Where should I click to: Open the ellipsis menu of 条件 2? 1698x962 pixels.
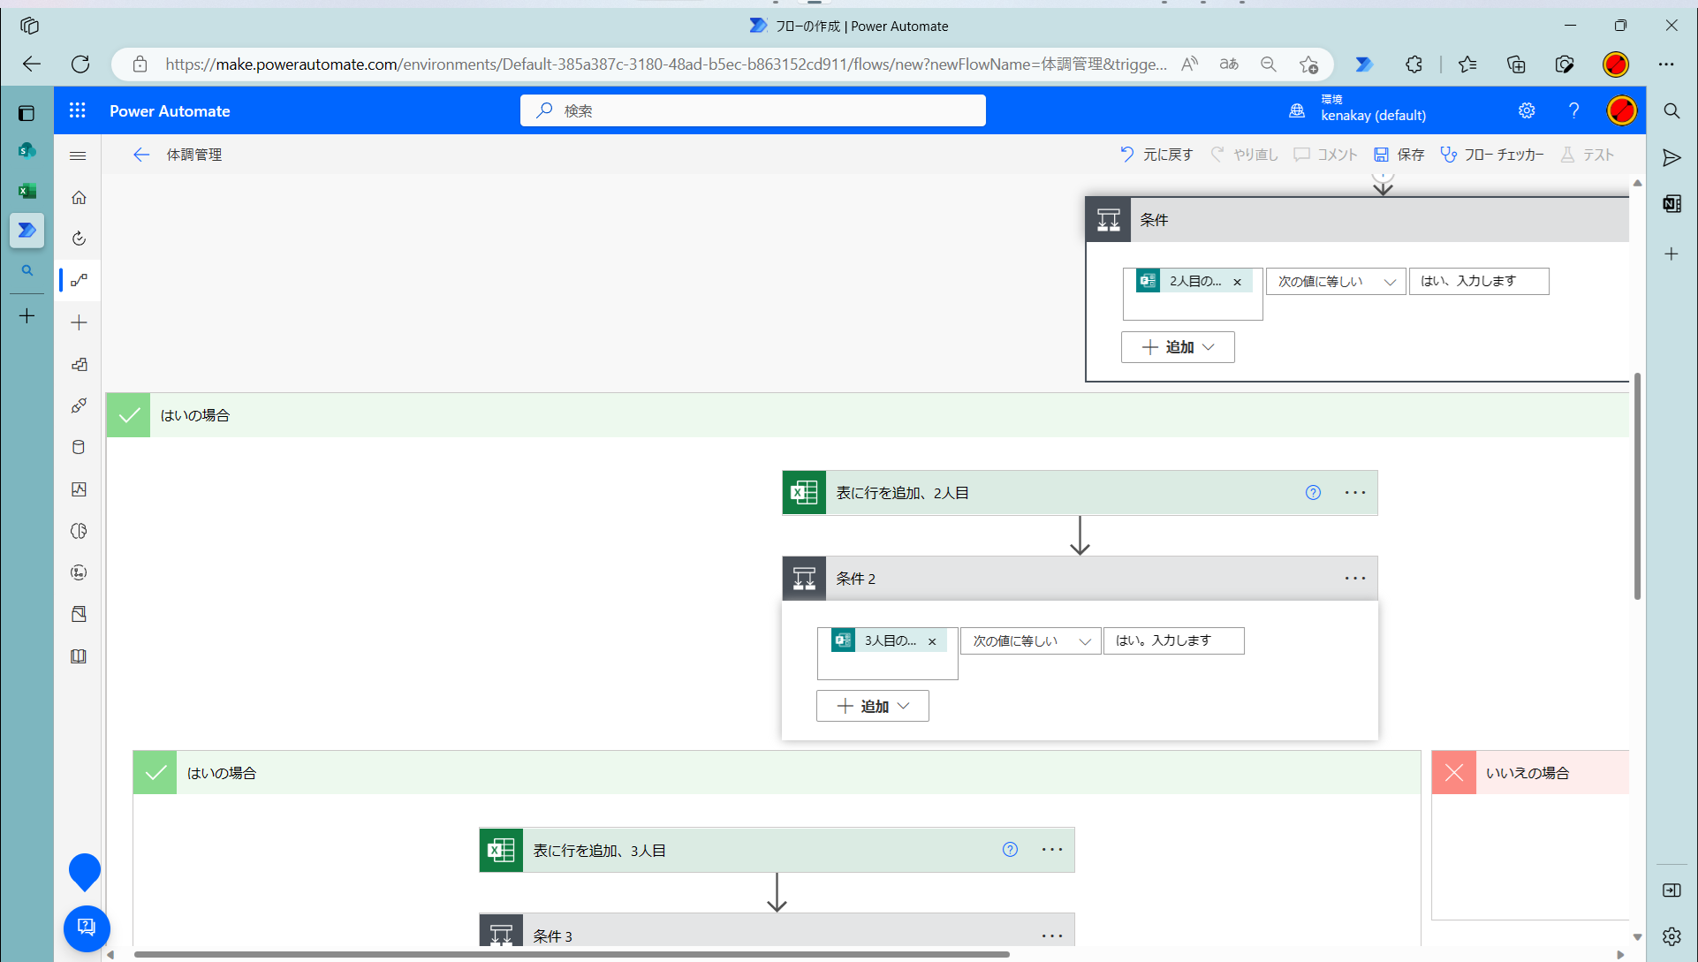tap(1354, 579)
